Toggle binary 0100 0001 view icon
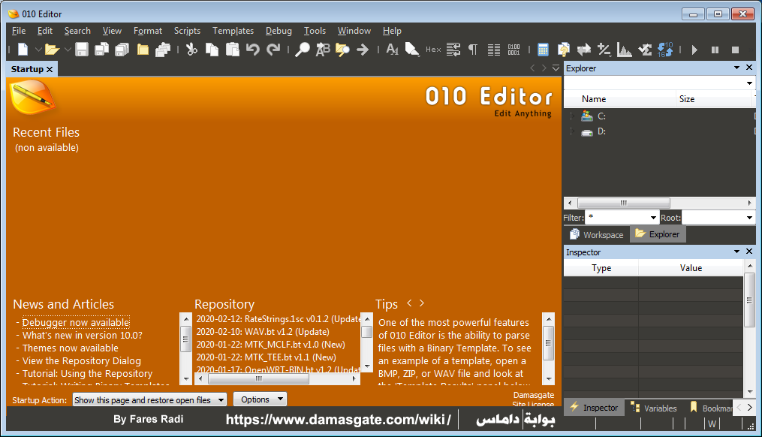Screen dimensions: 762x437 514,49
